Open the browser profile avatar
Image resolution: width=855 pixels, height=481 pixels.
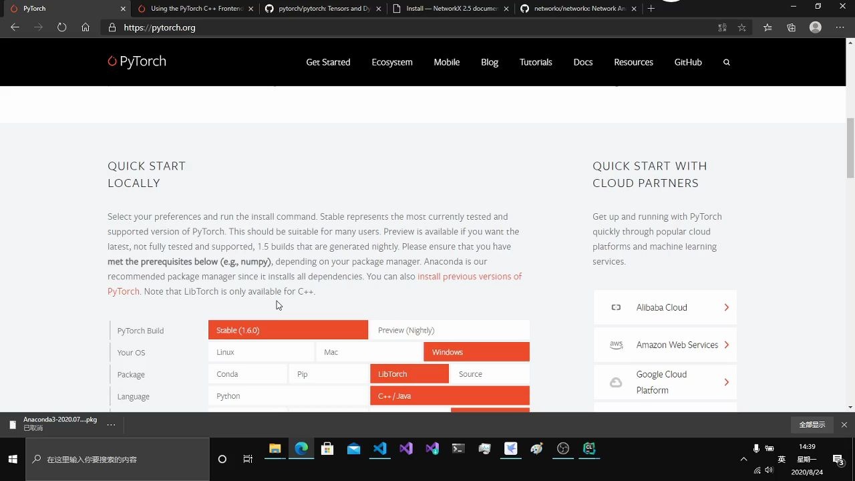(816, 27)
